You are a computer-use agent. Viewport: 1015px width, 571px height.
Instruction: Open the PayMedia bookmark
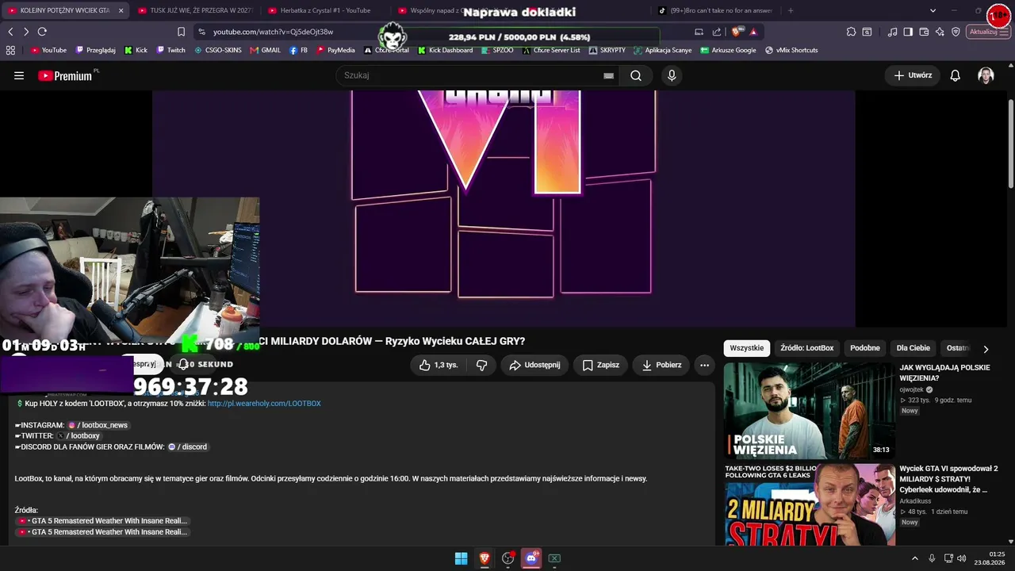point(336,50)
